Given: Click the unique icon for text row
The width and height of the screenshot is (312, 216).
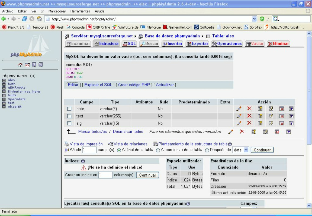Looking at the screenshot, I should tap(281, 116).
